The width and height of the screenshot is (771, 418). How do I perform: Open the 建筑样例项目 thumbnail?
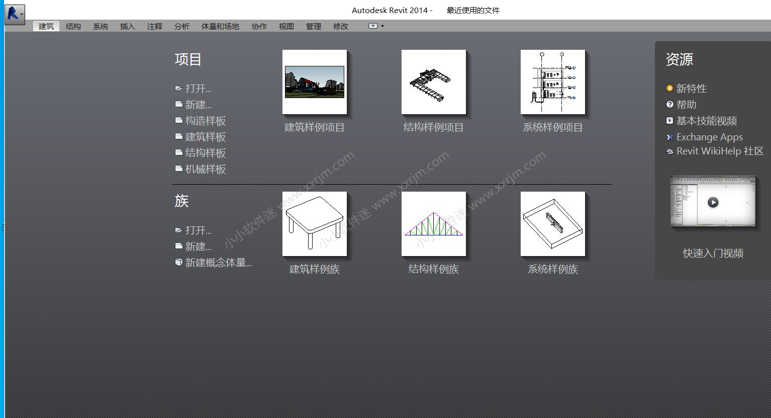coord(315,82)
